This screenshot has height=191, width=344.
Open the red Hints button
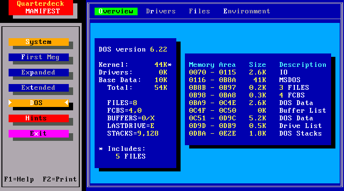click(39, 118)
